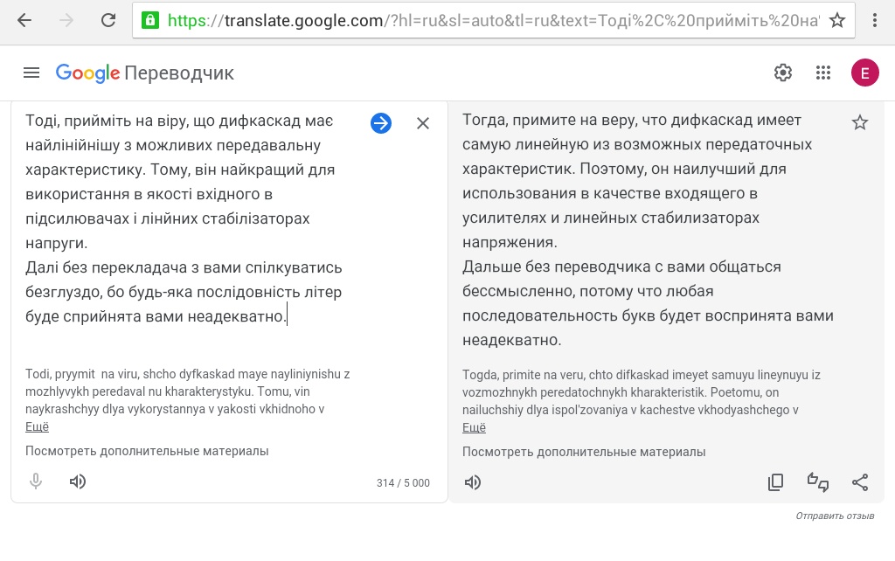Click the blue translate arrow button
Viewport: 895px width, 561px height.
(x=381, y=123)
